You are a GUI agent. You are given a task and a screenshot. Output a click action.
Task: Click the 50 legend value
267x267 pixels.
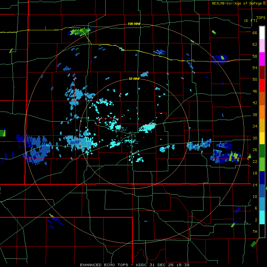[x=255, y=80]
